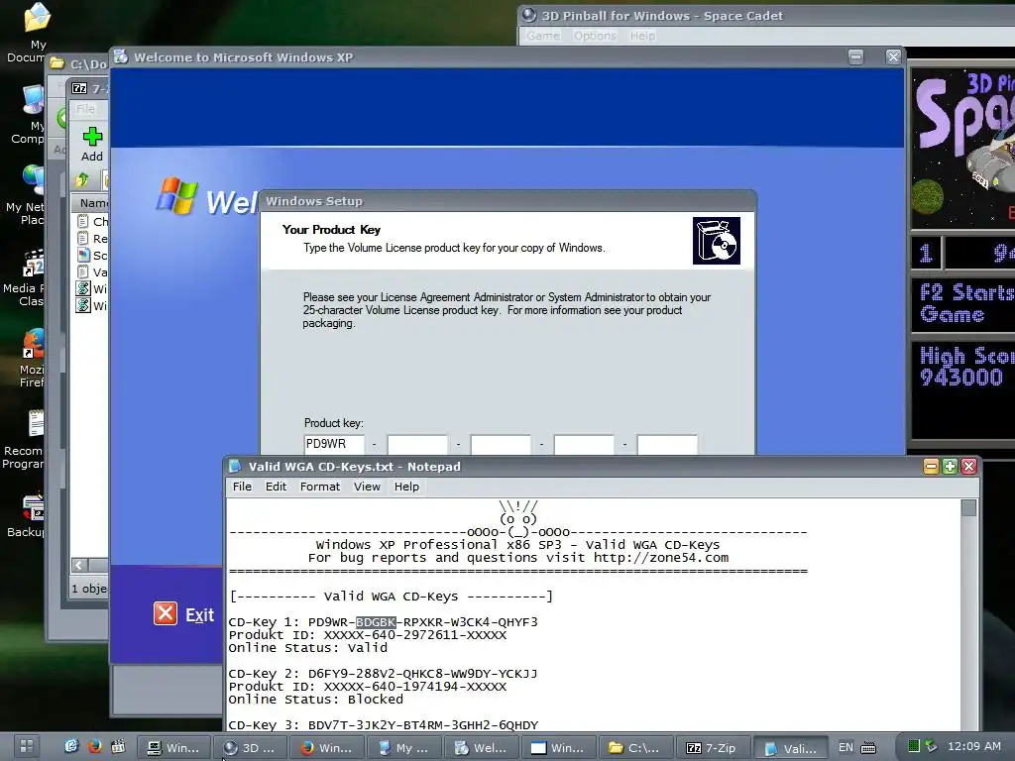Screen dimensions: 1015x761
Task: Open the File menu in 7-Zip
Action: click(x=85, y=109)
